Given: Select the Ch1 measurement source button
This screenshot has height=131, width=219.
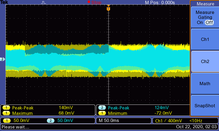Looking at the screenshot, I should (205, 39).
